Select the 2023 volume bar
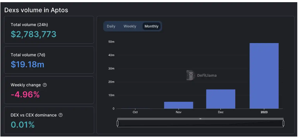This screenshot has height=138, width=298. point(264,76)
